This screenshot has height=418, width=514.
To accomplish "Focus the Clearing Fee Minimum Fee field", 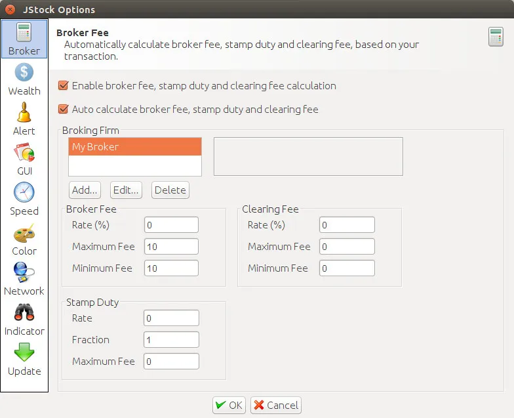I will pyautogui.click(x=347, y=268).
